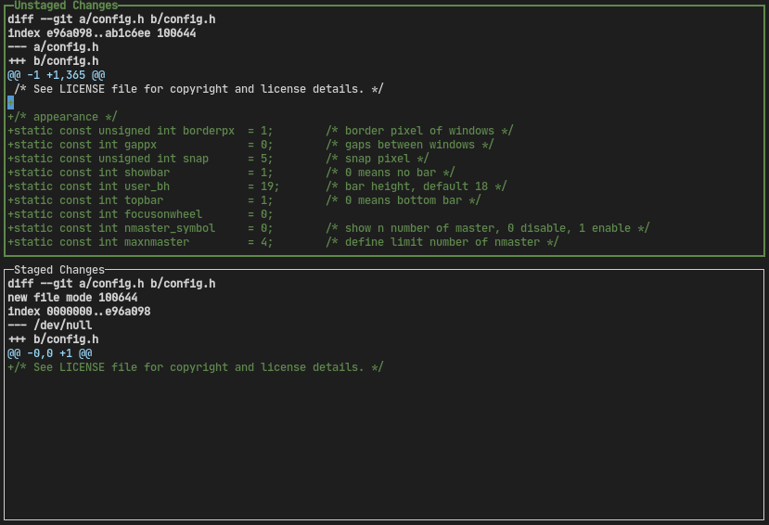The height and width of the screenshot is (525, 769).
Task: Select the "new file mode 100644" line
Action: 72,298
